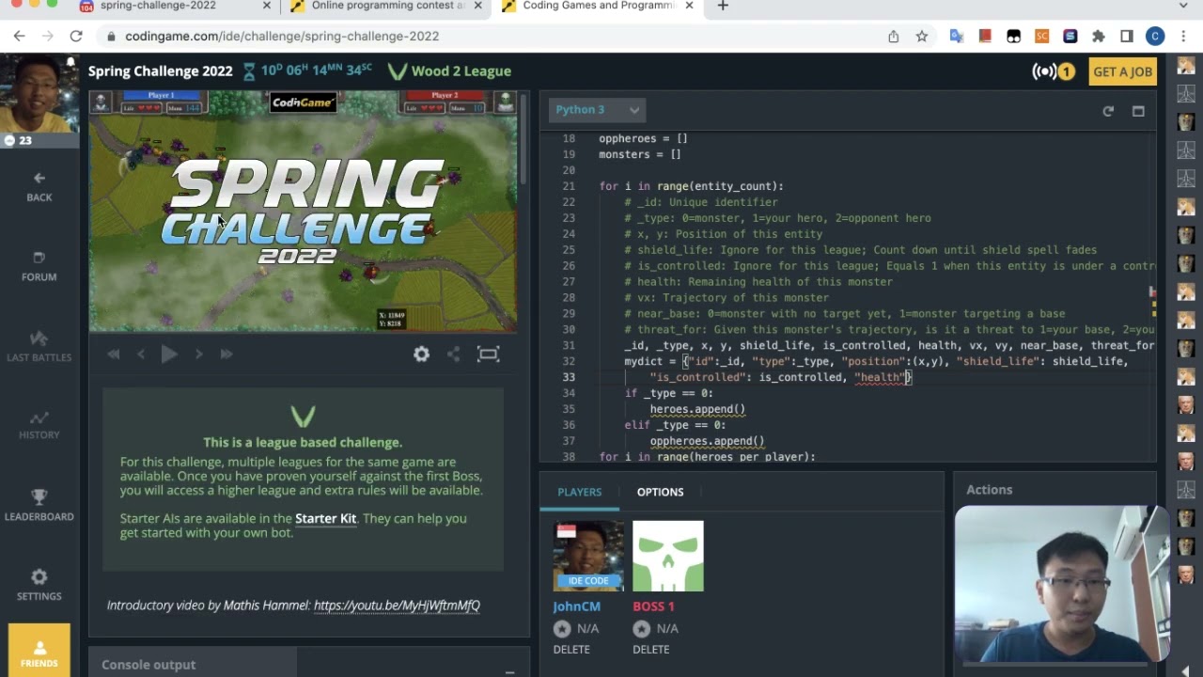Place cursor on 'heroes.append()' line
1203x677 pixels.
[x=697, y=409]
